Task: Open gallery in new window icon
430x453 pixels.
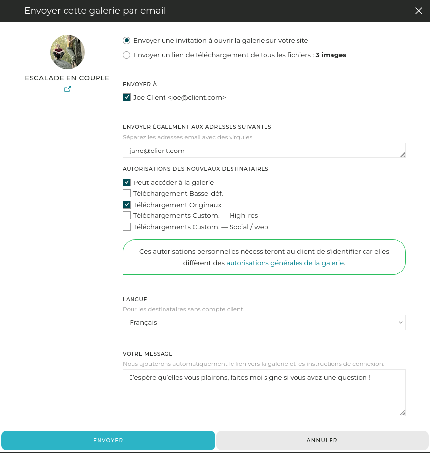Action: point(67,89)
